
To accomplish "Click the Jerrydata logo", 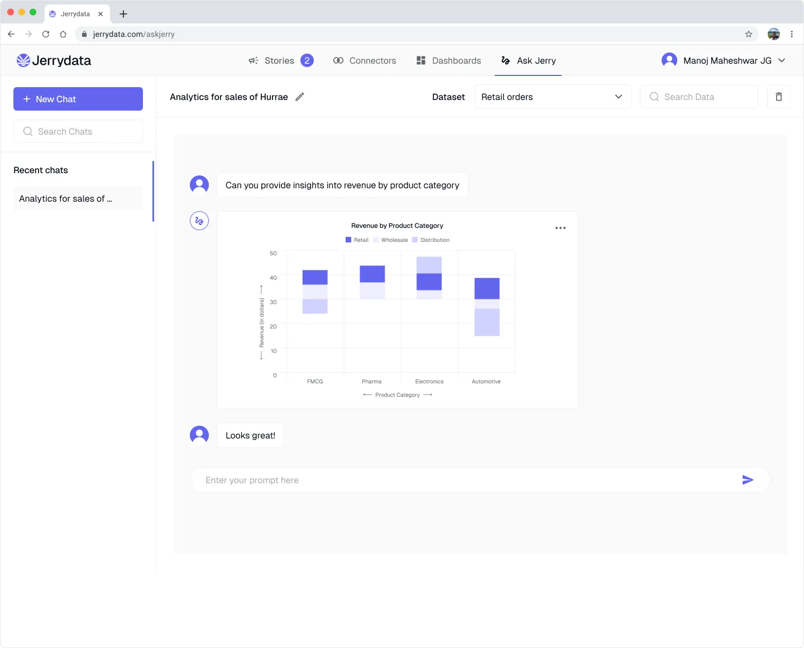I will [54, 60].
